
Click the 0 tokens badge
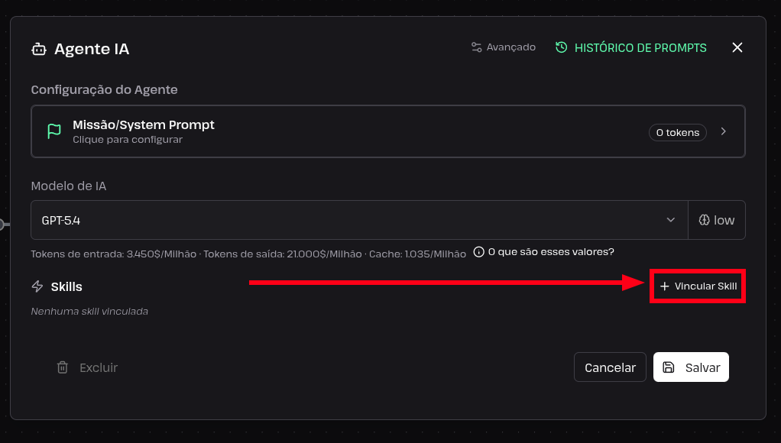[677, 132]
